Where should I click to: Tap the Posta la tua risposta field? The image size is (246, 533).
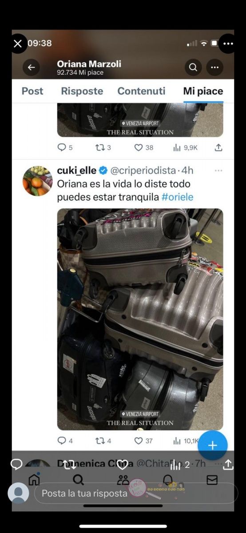click(x=136, y=493)
